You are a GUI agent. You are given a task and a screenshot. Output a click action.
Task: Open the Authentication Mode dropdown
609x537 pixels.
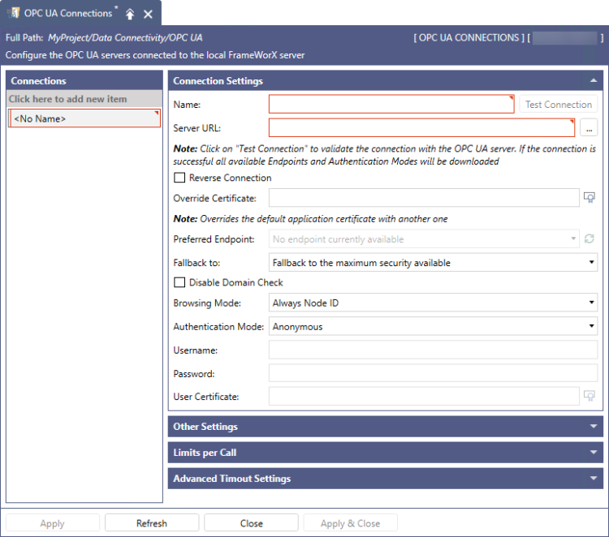[x=433, y=326]
